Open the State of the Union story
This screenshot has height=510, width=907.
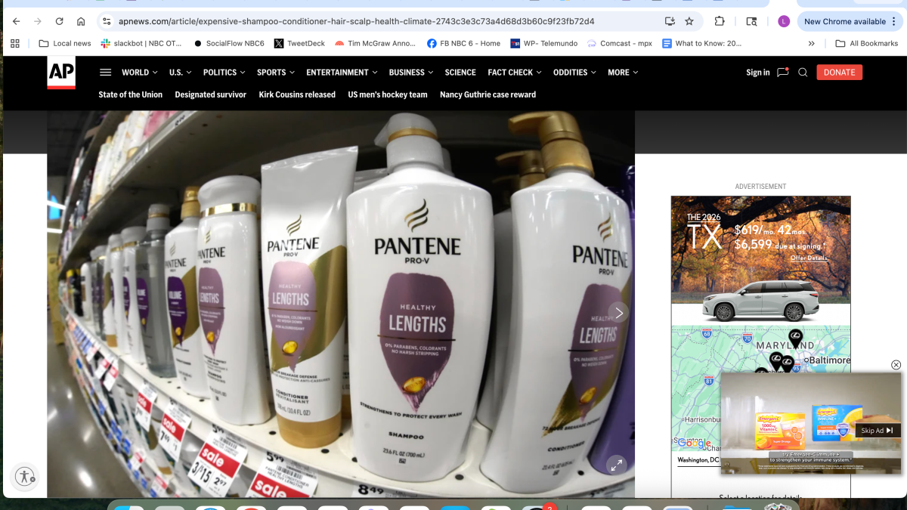130,94
